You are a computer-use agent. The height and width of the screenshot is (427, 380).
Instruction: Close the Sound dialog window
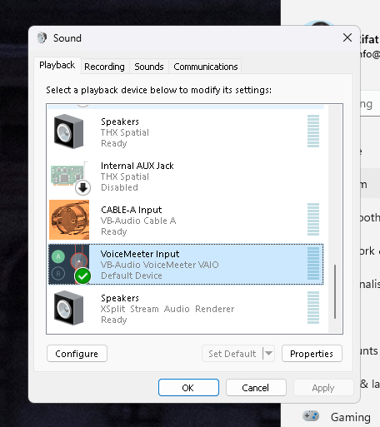pos(347,37)
